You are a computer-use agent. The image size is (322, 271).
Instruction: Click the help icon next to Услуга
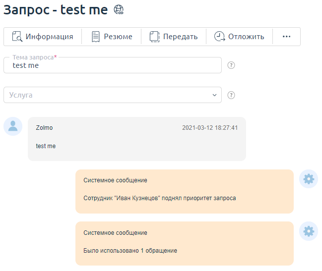click(x=231, y=95)
